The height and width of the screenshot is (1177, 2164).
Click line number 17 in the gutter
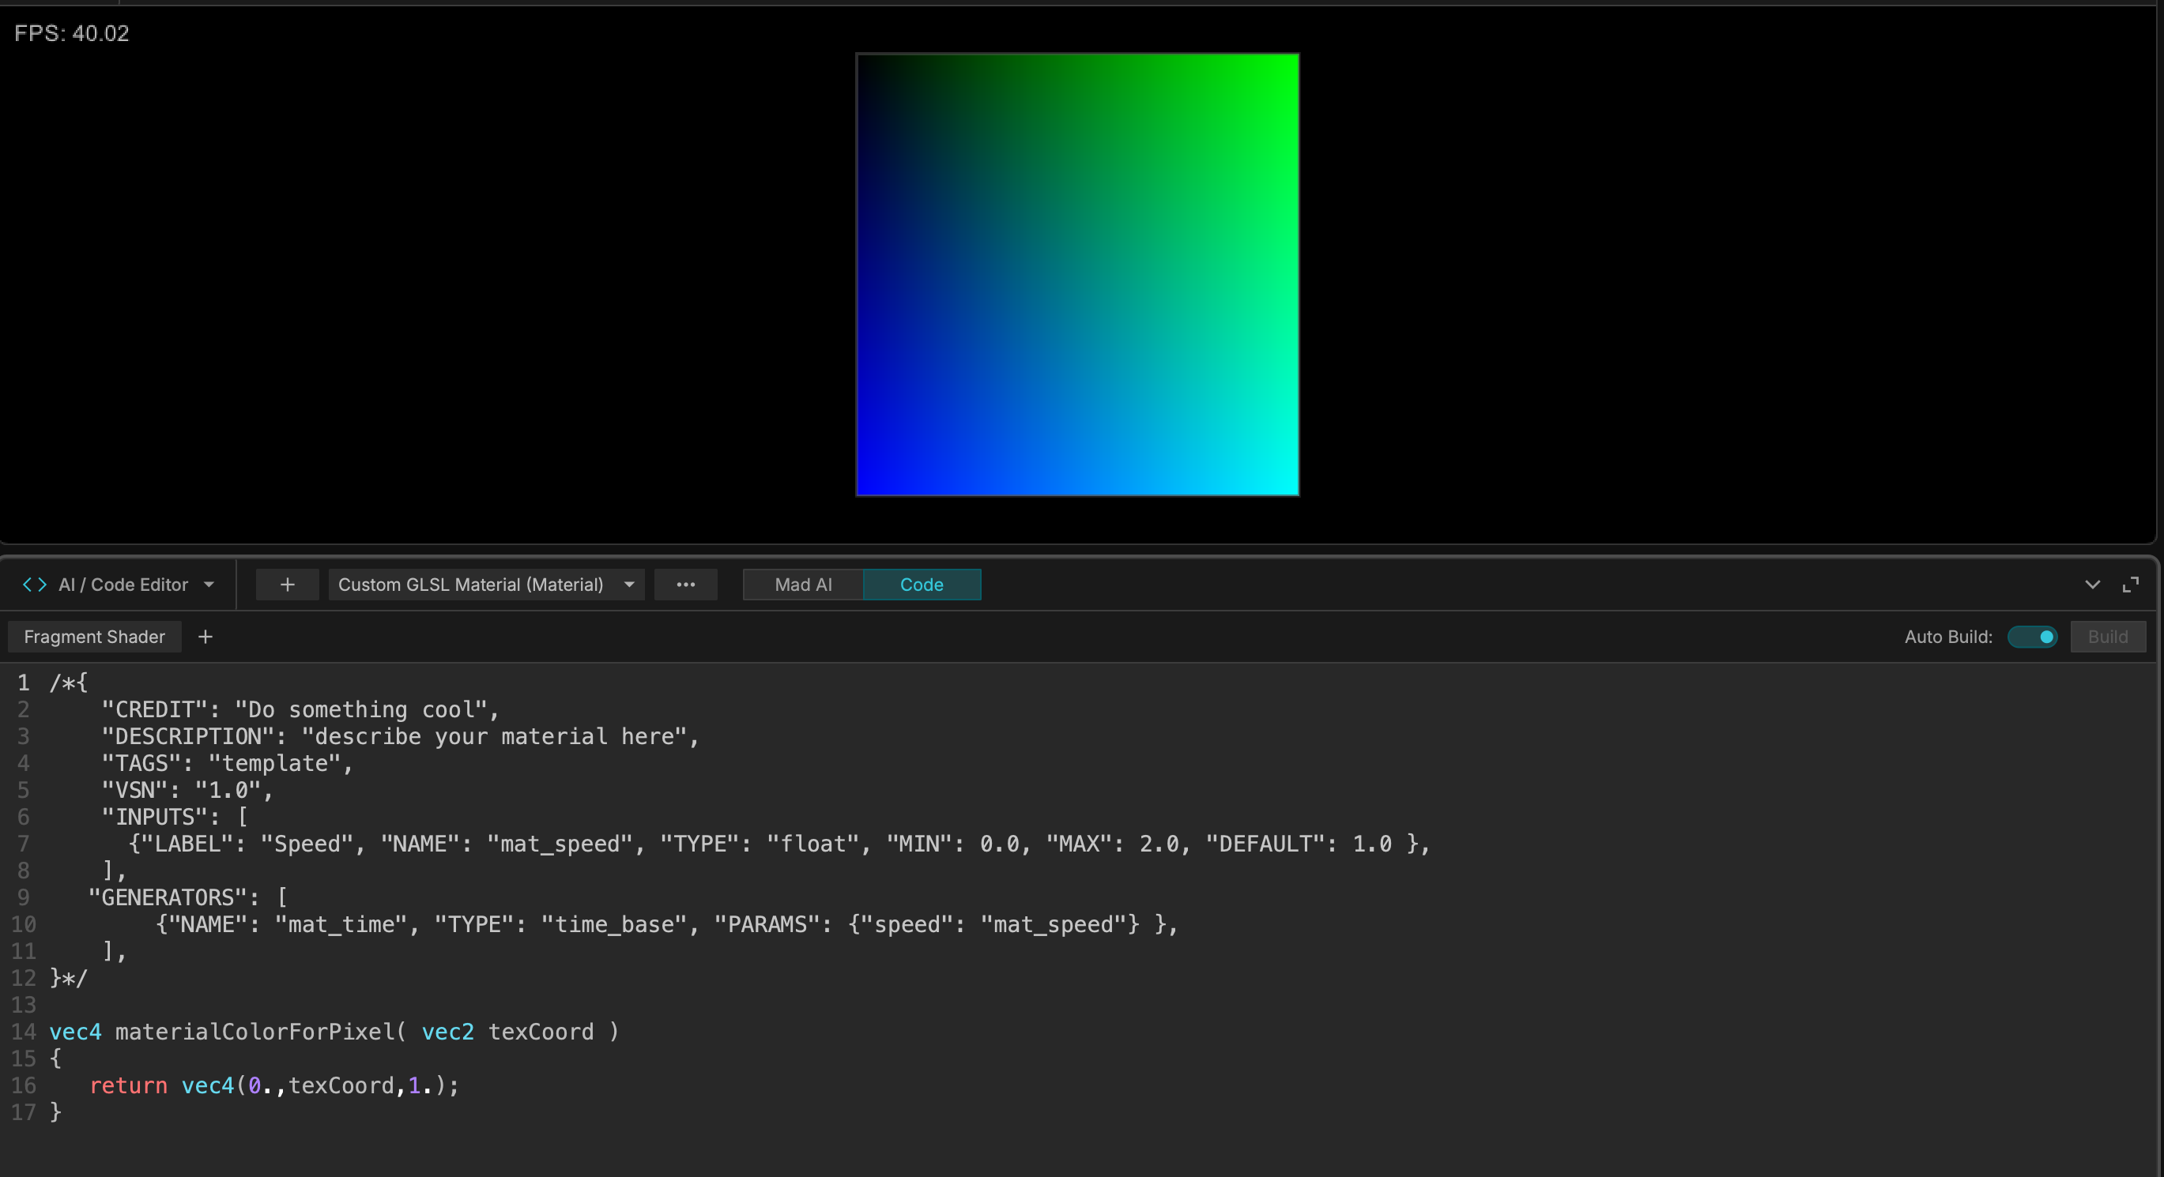coord(24,1112)
